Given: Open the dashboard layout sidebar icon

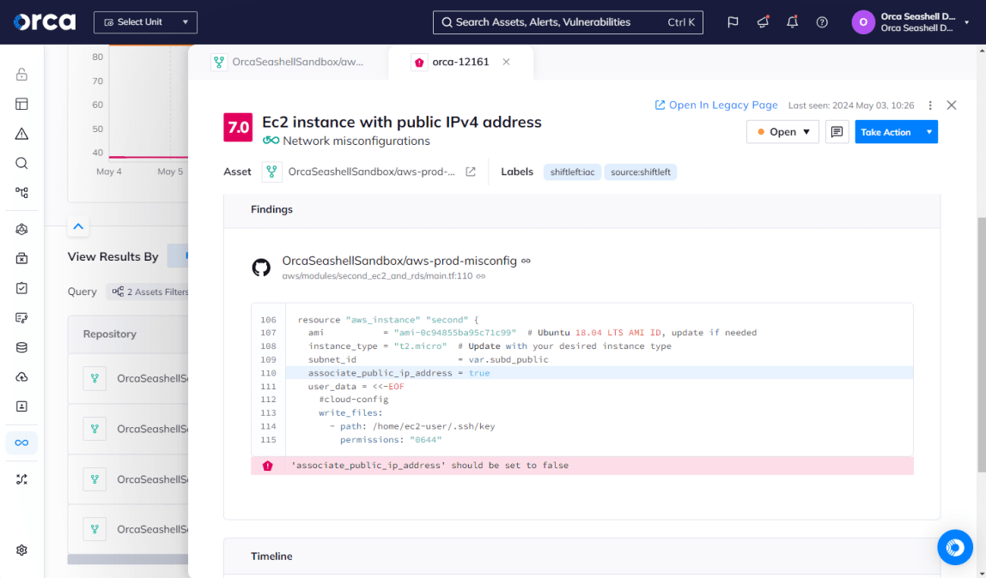Looking at the screenshot, I should tap(21, 104).
